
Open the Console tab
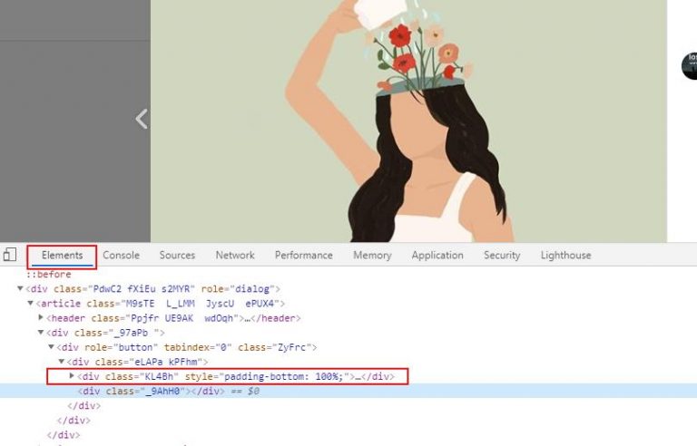pyautogui.click(x=121, y=256)
